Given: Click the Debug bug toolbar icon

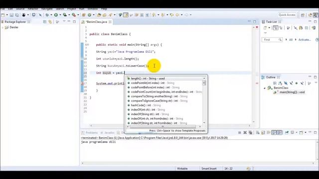Looking at the screenshot, I should (x=47, y=15).
